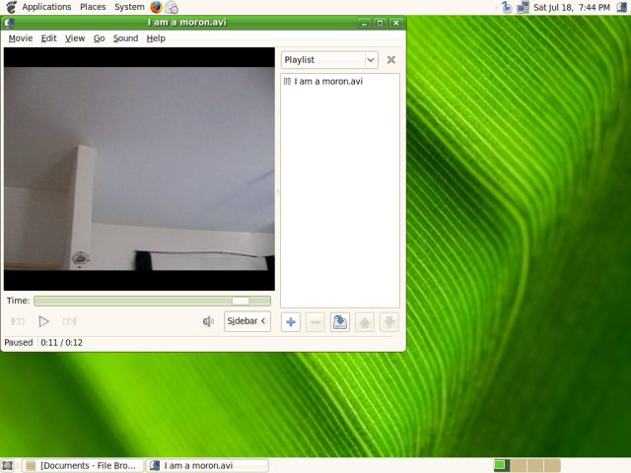Skip to previous track in the player
Viewport: 631px width, 473px height.
18,321
